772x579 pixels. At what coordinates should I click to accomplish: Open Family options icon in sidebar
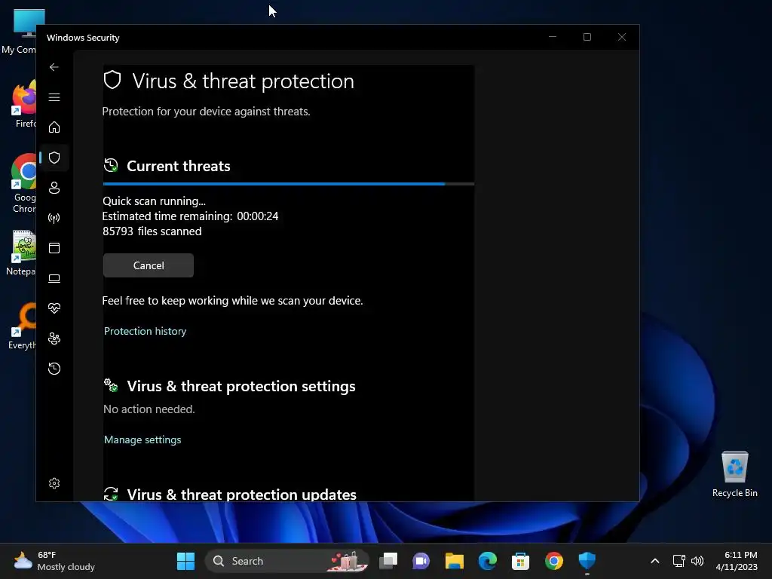point(54,339)
